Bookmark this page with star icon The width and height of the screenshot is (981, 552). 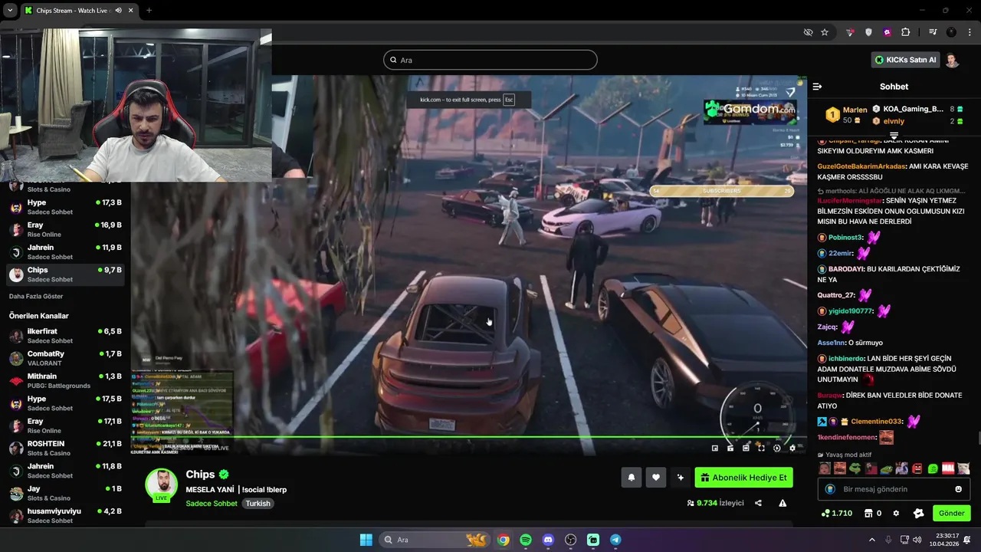(x=825, y=32)
